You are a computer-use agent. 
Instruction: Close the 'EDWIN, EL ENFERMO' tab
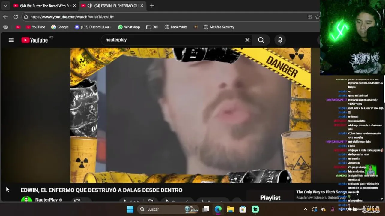pos(142,6)
